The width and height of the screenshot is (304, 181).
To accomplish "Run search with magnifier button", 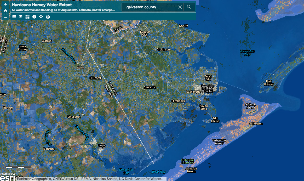I will (x=189, y=7).
